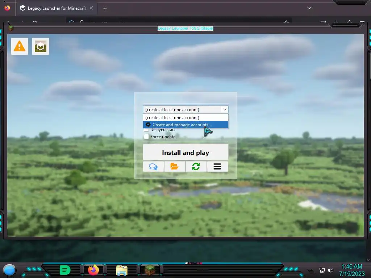Collapse the account dropdown arrow
The image size is (371, 278).
click(225, 109)
